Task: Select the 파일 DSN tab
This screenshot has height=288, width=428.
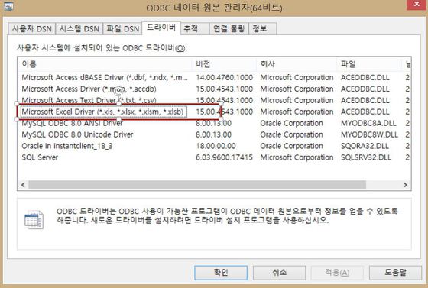Action: point(122,28)
